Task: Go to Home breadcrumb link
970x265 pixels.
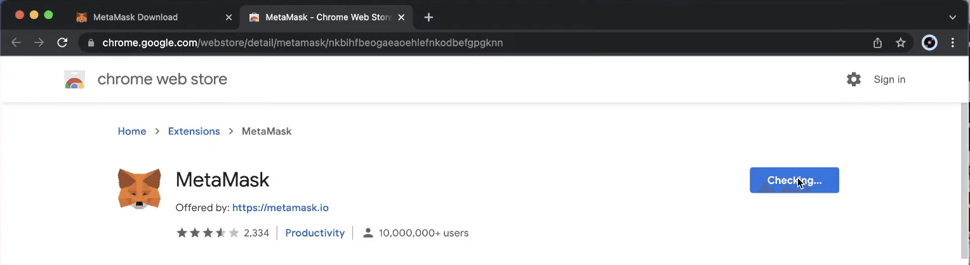Action: pos(132,131)
